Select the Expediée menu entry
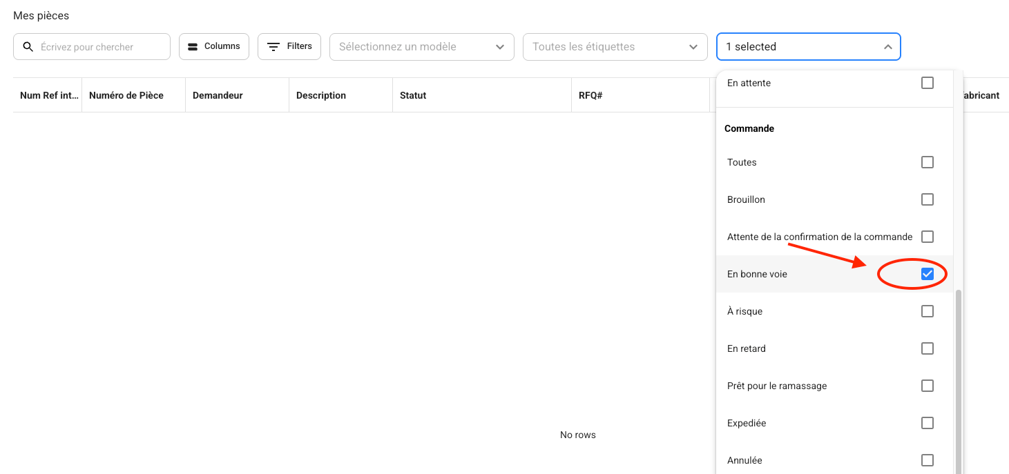This screenshot has width=1009, height=474. [x=747, y=423]
